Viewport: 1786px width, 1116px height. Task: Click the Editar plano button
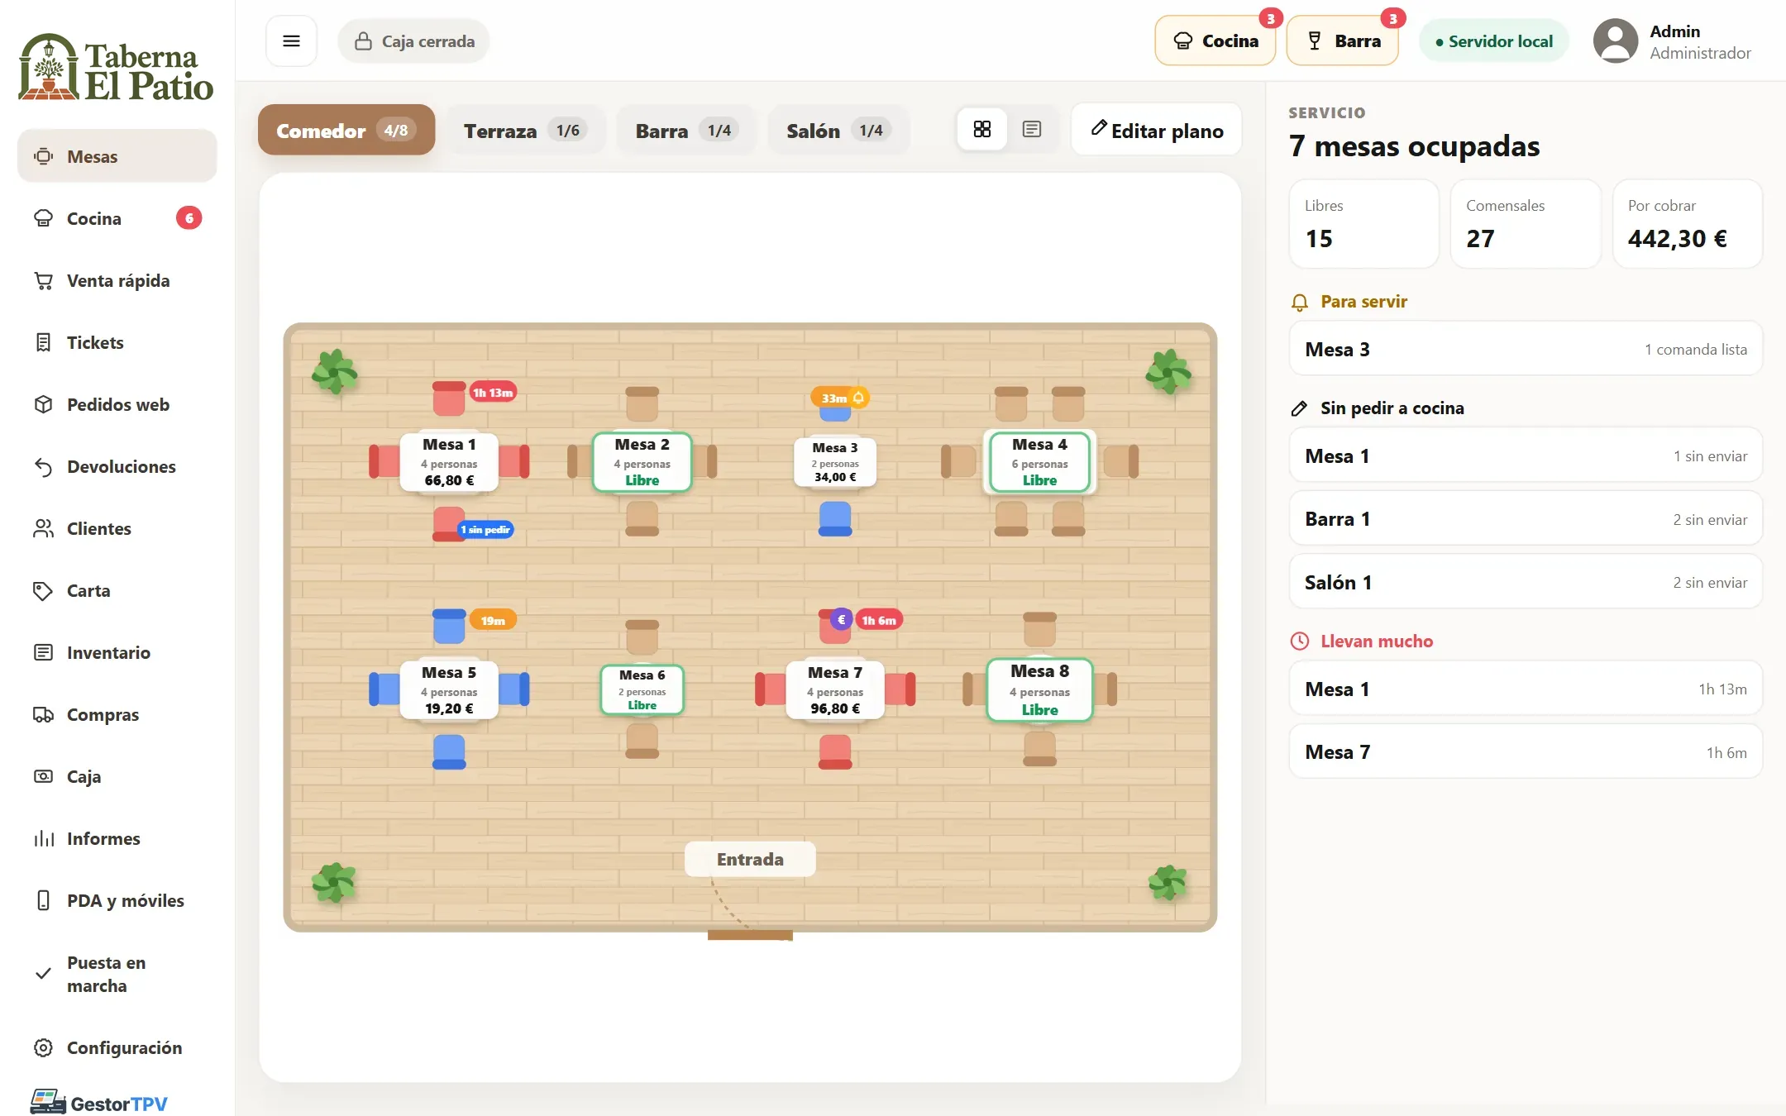point(1156,130)
